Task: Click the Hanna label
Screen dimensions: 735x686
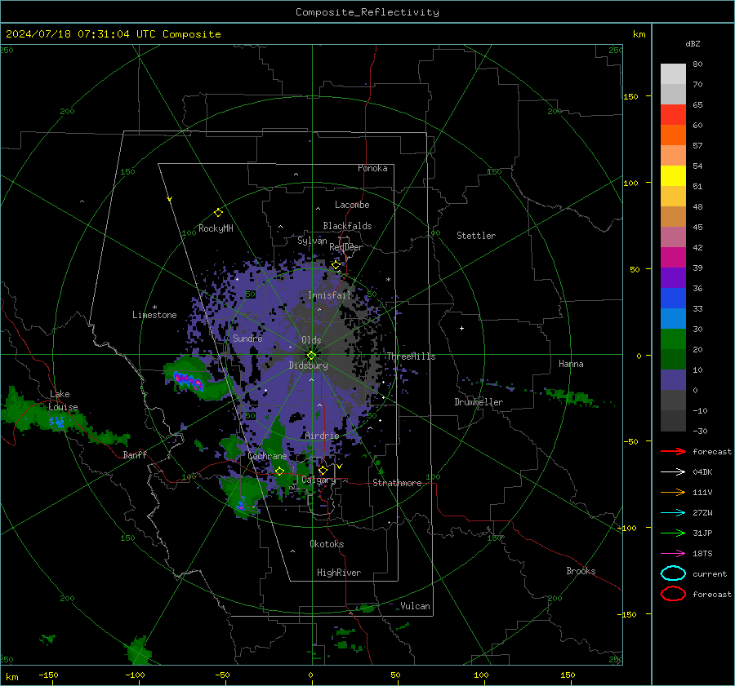Action: [571, 364]
